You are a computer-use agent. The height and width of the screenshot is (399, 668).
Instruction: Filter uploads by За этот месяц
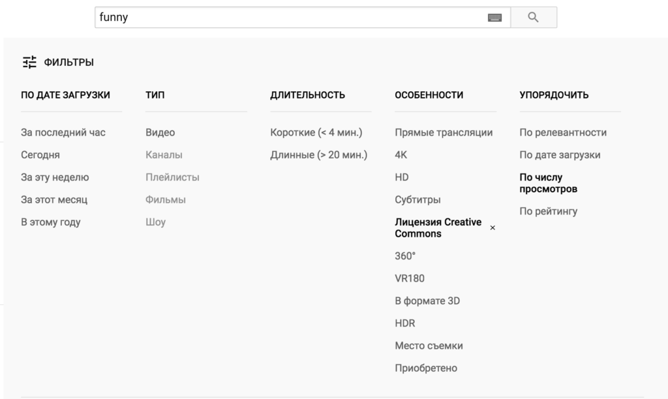click(x=54, y=199)
